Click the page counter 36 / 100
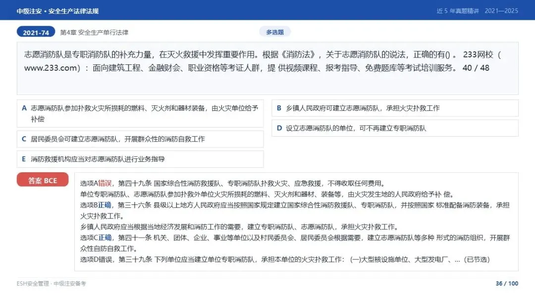The width and height of the screenshot is (535, 301). point(507,284)
